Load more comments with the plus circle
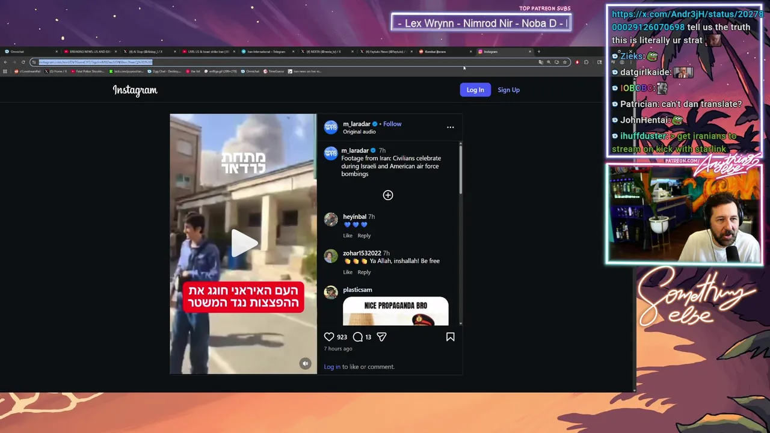The height and width of the screenshot is (433, 770). coord(388,195)
